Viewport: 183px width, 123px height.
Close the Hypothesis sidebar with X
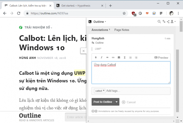(x=84, y=51)
